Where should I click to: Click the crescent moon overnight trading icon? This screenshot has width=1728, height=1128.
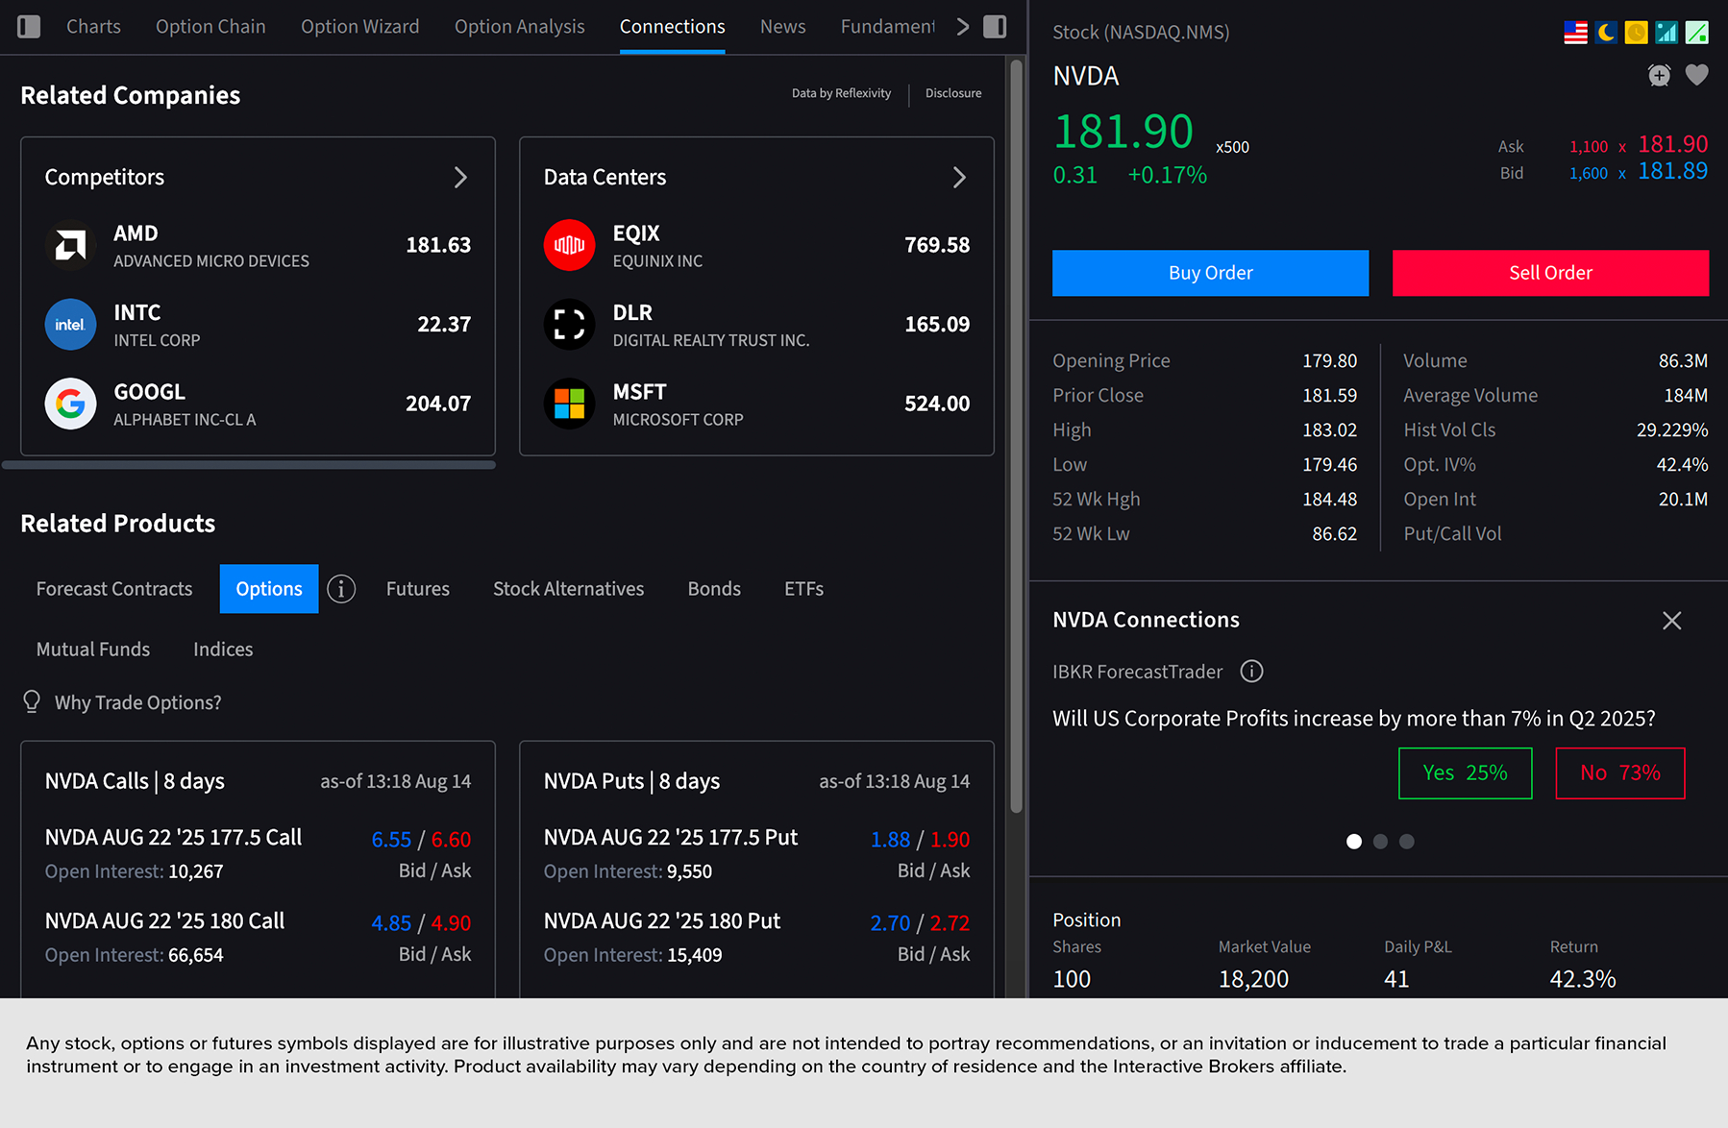(x=1606, y=33)
